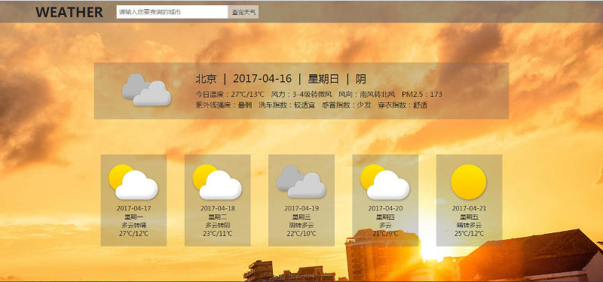Image resolution: width=603 pixels, height=282 pixels.
Task: Click the 2017-04-21 forecast date
Action: coord(469,208)
